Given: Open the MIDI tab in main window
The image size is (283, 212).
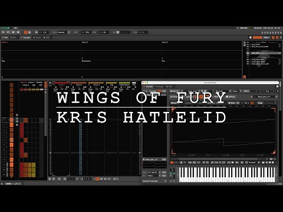Looking at the screenshot, I should point(47,38).
